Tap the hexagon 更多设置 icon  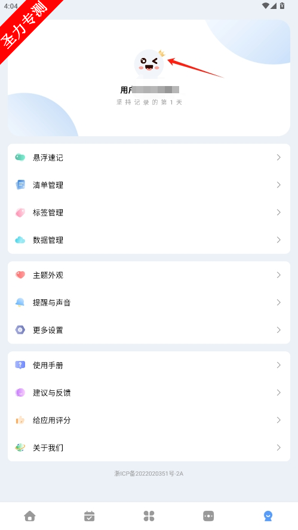point(20,330)
